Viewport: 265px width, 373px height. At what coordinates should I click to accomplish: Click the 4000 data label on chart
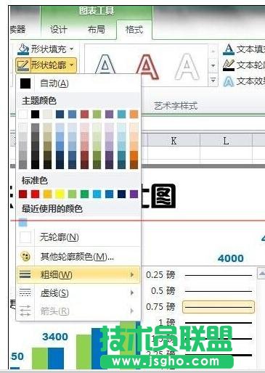(x=230, y=258)
